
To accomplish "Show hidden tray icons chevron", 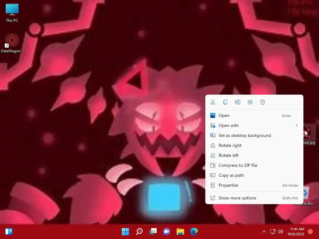I will pyautogui.click(x=264, y=232).
